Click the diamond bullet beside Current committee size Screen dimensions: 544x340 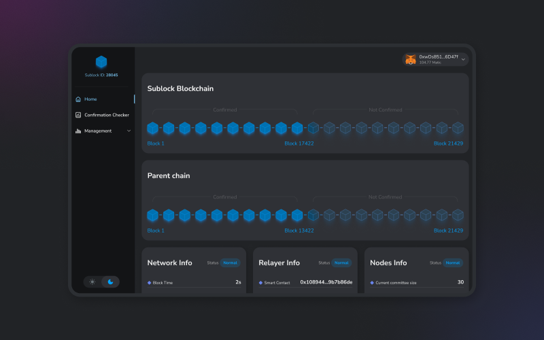(x=372, y=283)
